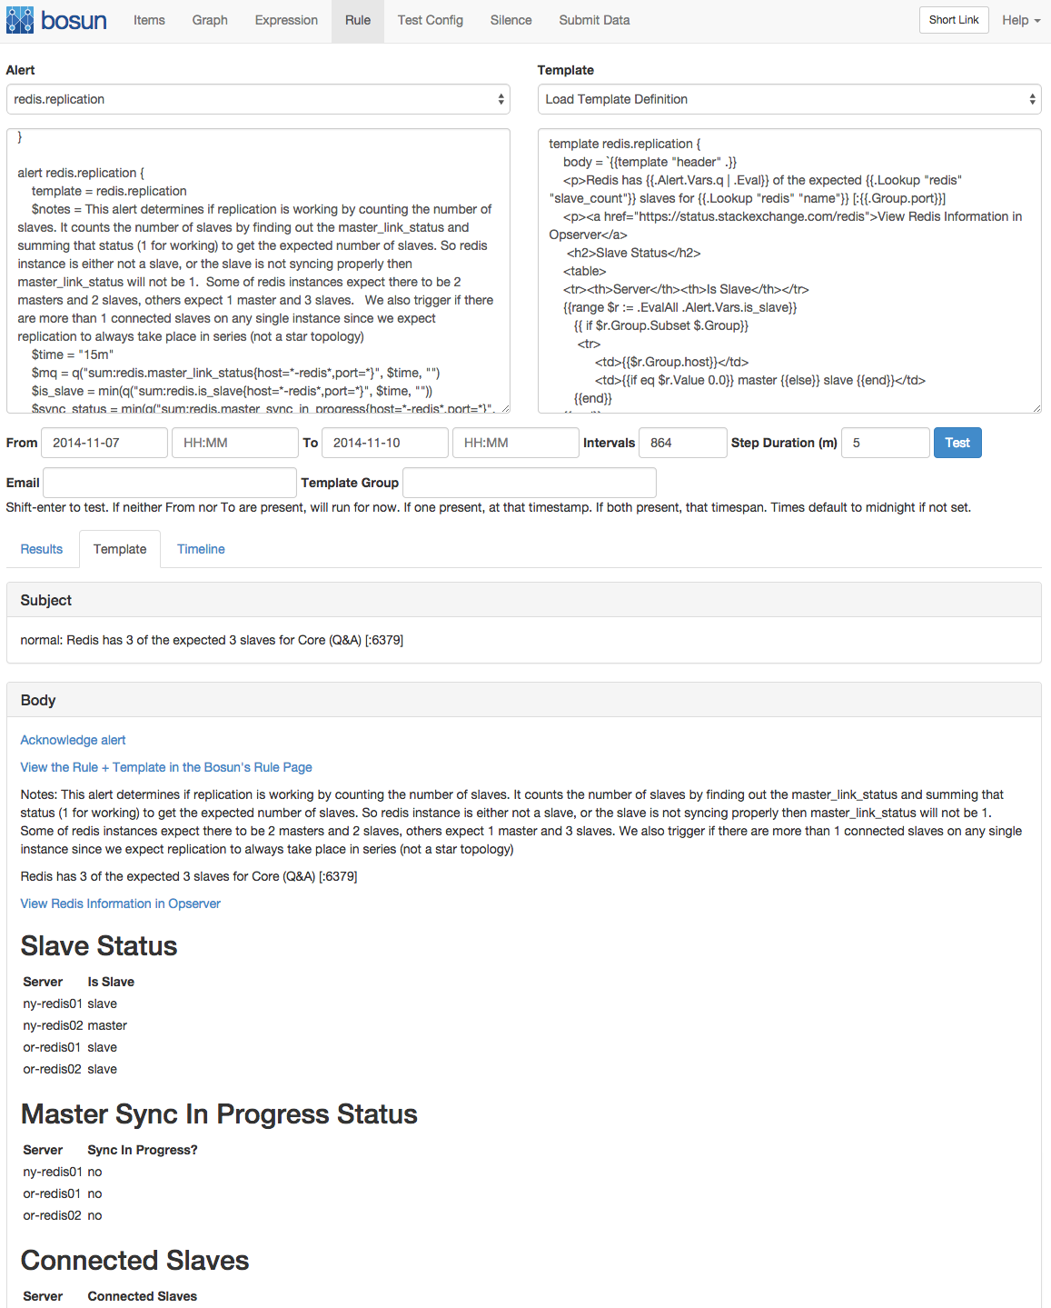The width and height of the screenshot is (1051, 1308).
Task: Click the Acknowledge alert link
Action: pos(73,740)
